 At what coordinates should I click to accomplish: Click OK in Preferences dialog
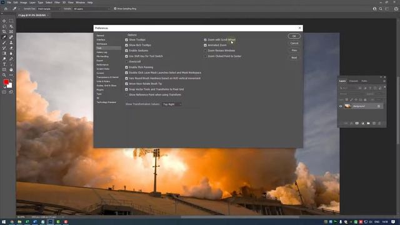(294, 36)
